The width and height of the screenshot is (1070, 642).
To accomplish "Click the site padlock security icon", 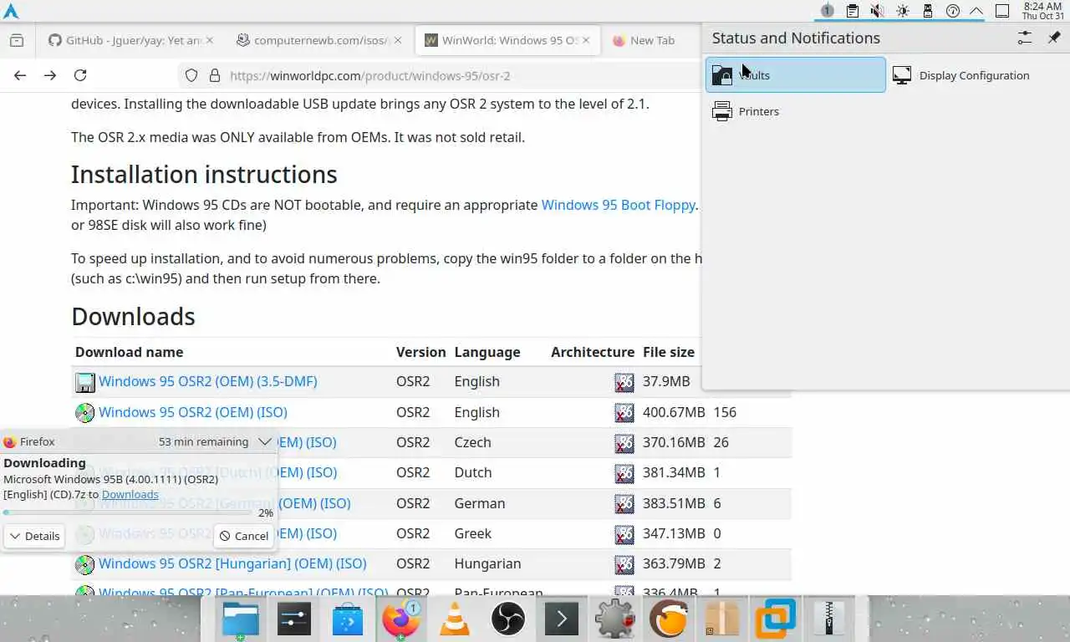I will click(214, 75).
